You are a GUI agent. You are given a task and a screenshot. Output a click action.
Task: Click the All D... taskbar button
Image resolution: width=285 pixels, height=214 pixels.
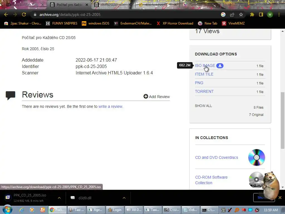[x=134, y=210]
